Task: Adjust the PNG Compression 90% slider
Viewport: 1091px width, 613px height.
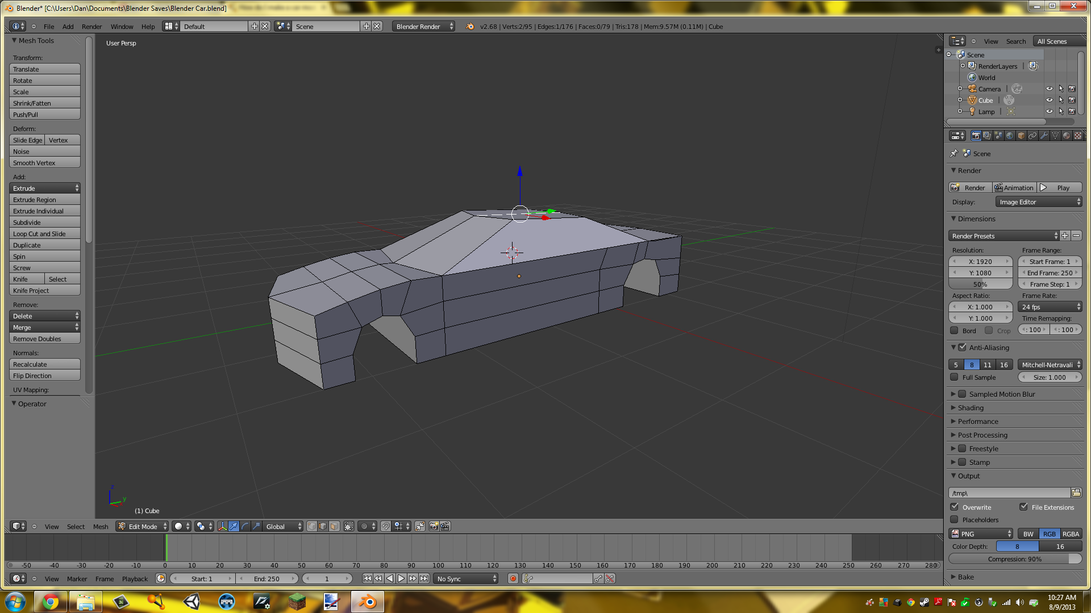Action: click(x=1015, y=559)
